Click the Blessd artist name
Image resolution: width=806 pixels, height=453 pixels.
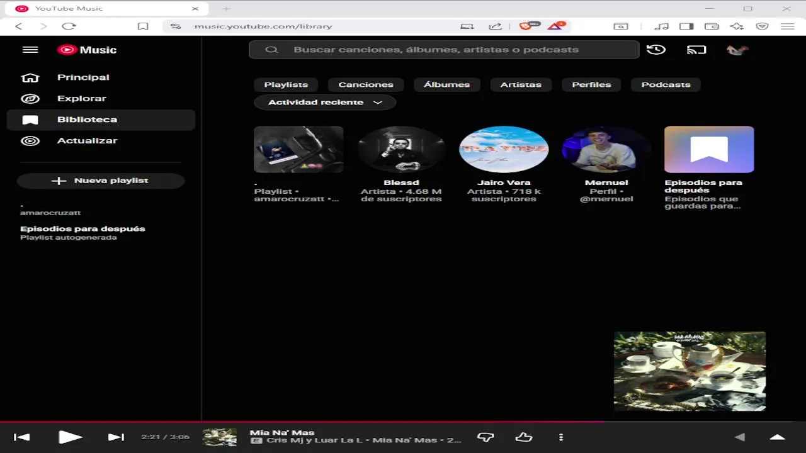401,182
